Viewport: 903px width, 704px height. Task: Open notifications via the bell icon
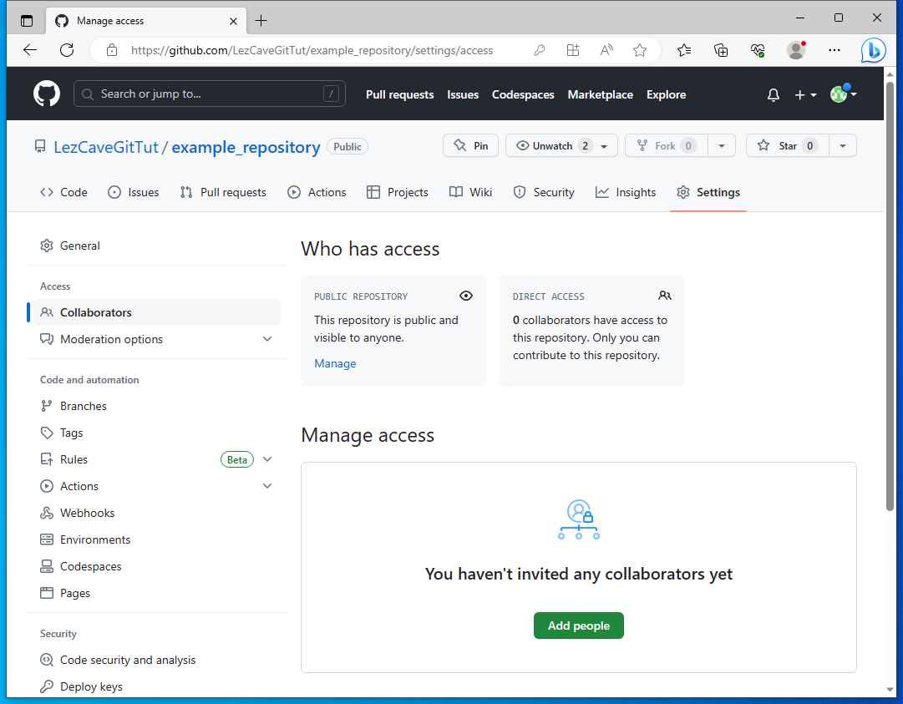[773, 94]
